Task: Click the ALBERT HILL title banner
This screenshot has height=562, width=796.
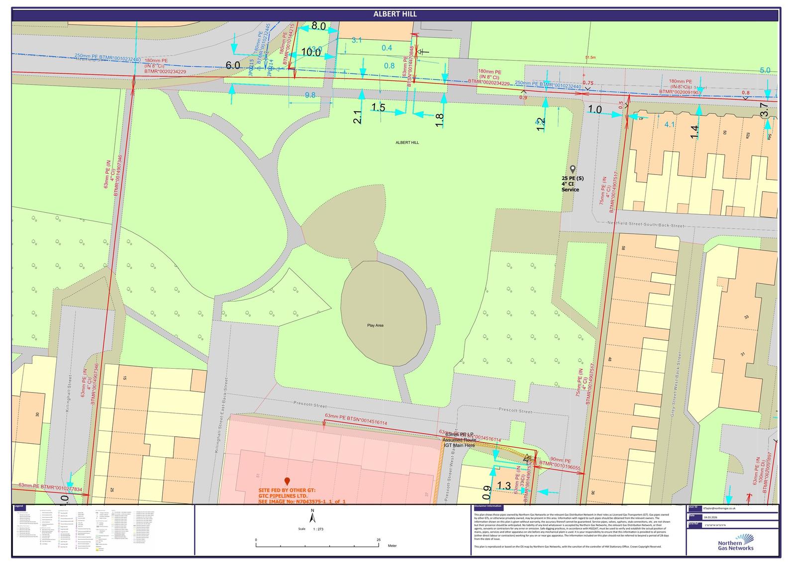Action: (x=395, y=14)
